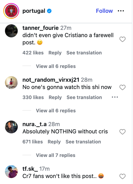Open the portugal username profile
The width and height of the screenshot is (133, 184).
(34, 11)
